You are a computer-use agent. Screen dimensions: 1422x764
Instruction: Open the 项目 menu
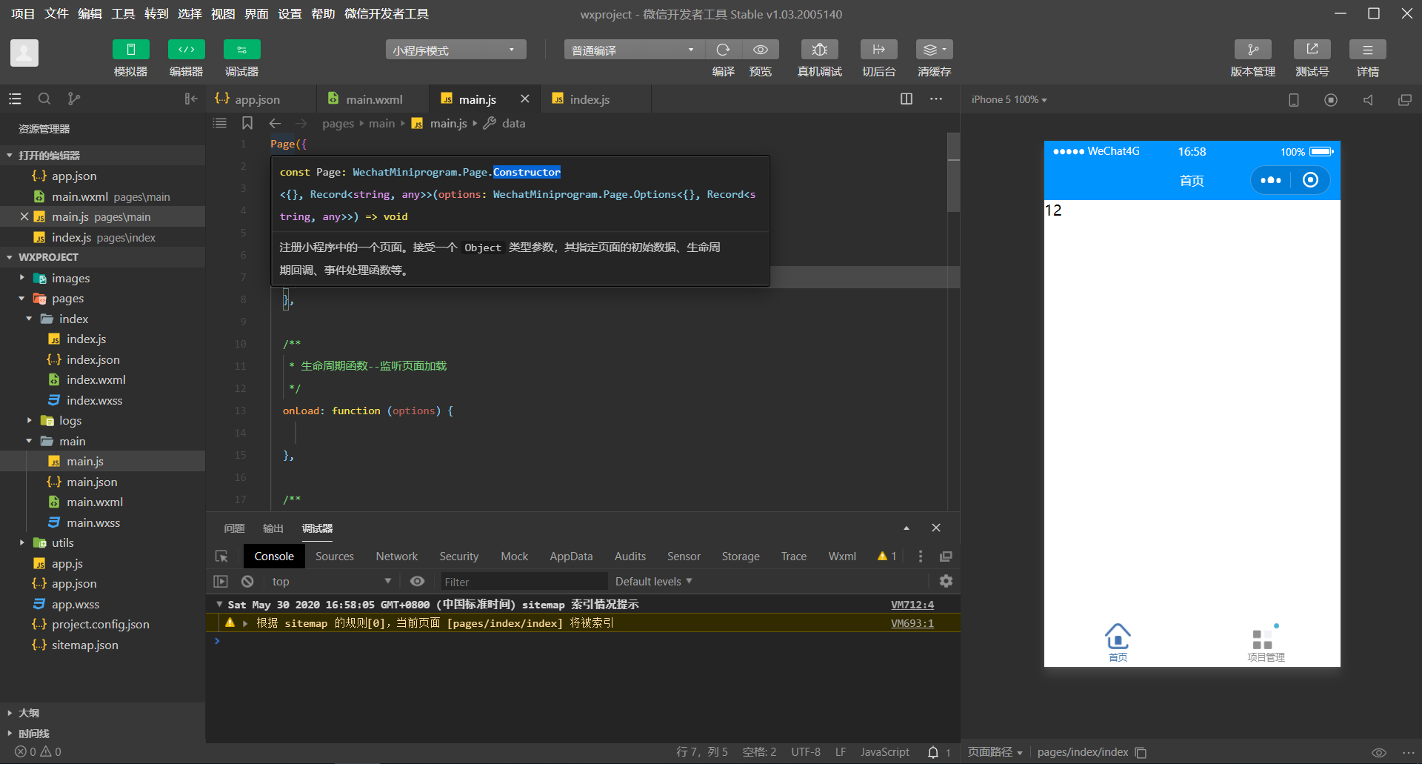pos(23,13)
